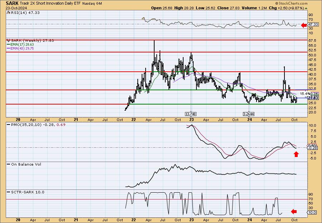Click the 20.0 price axis label
This screenshot has width=322, height=223.
tap(312, 112)
